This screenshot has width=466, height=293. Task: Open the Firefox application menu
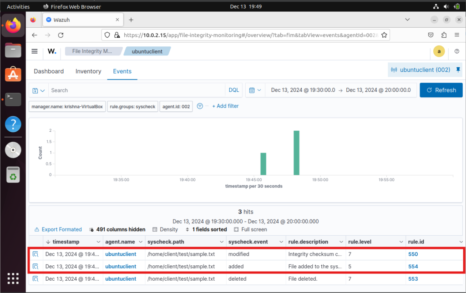coord(457,35)
